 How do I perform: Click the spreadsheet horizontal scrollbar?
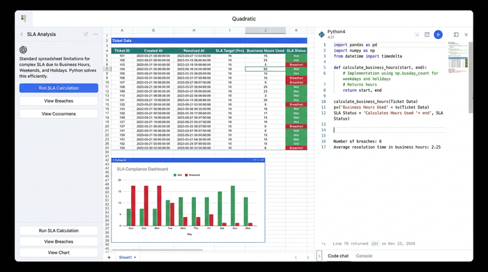pos(157,250)
